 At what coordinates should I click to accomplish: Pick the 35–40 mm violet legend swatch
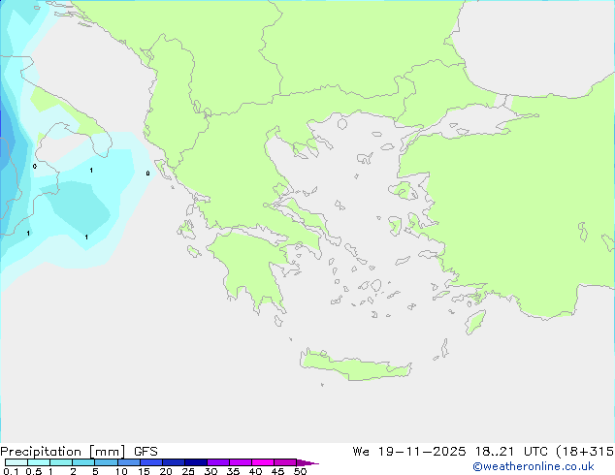point(240,462)
